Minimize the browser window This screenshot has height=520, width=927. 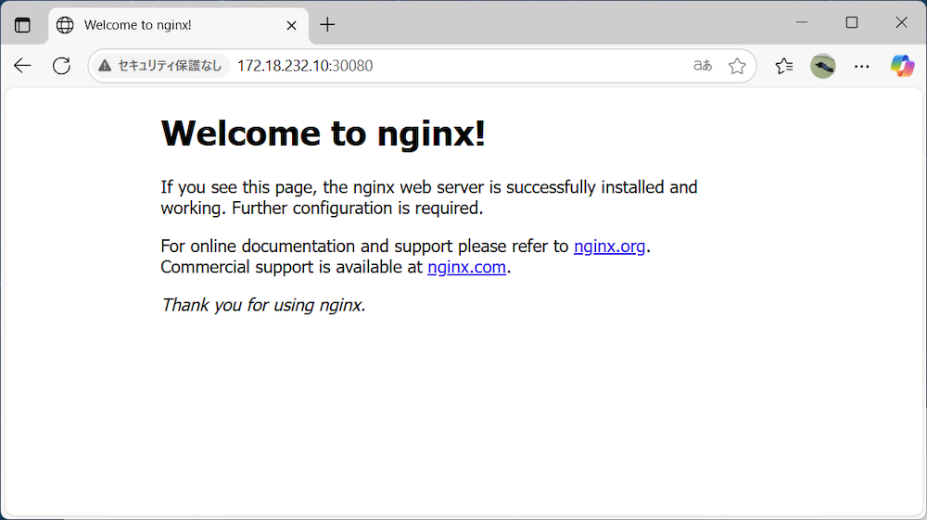802,22
